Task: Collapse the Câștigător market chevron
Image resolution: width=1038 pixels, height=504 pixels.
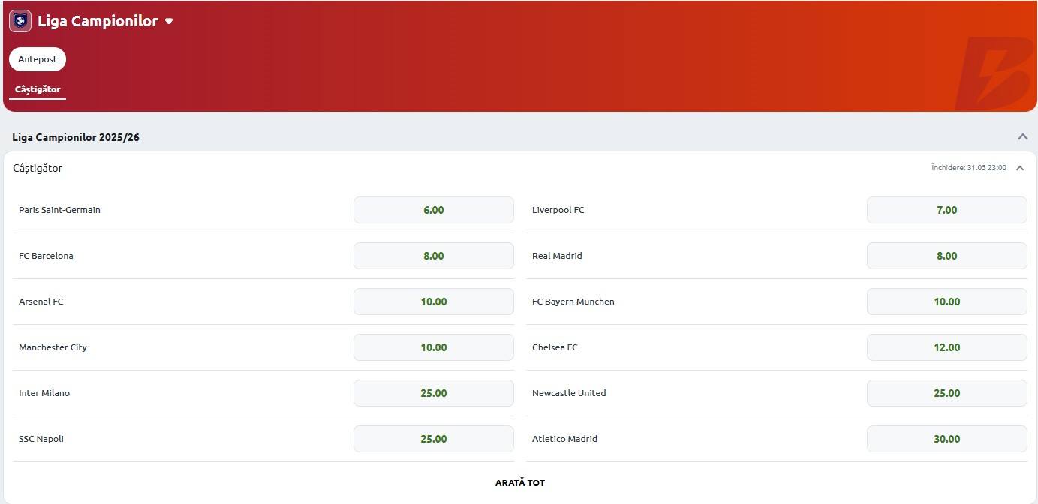Action: coord(1020,168)
